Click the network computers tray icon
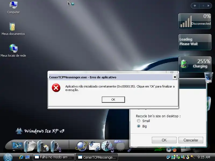 [168, 157]
